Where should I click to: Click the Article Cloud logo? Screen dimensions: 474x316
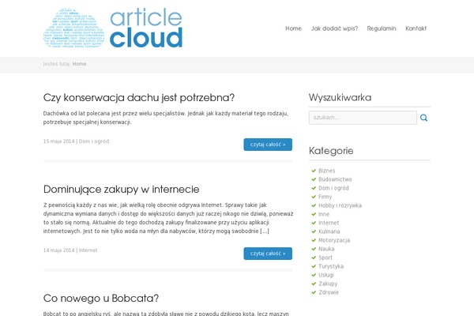click(112, 29)
